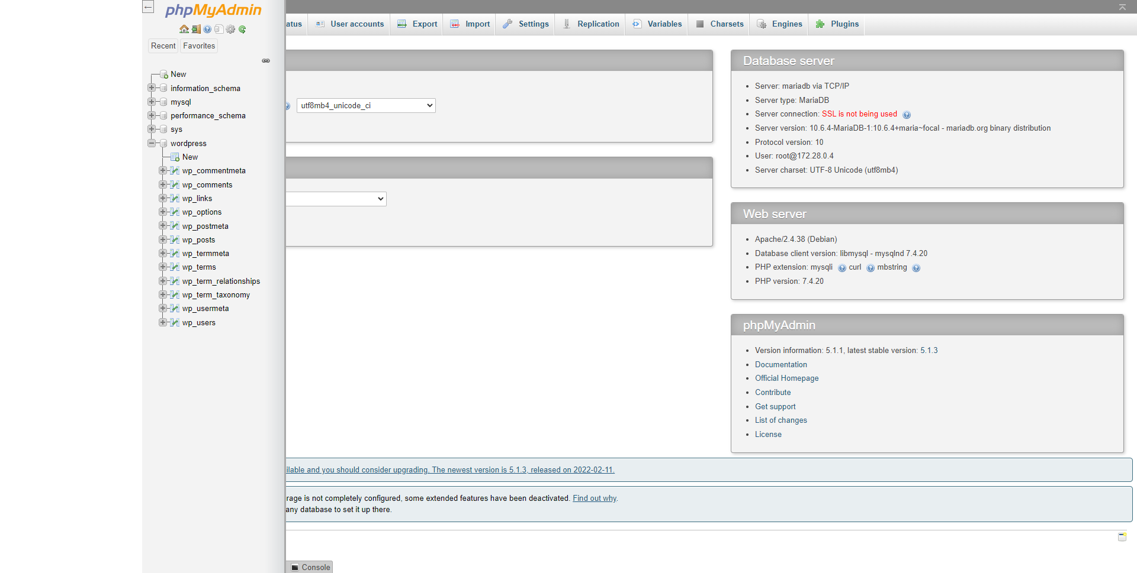Open navigation panel settings gear icon
This screenshot has height=573, width=1137.
tap(230, 29)
